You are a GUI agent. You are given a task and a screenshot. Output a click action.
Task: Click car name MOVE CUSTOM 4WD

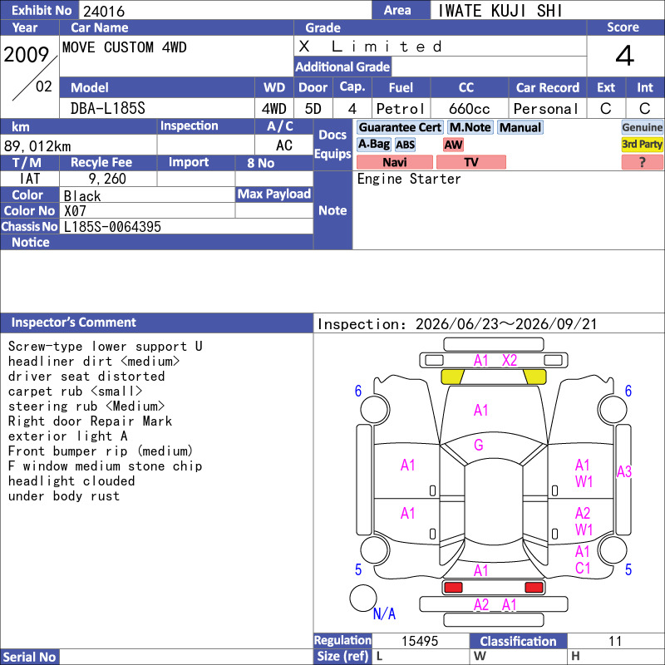pyautogui.click(x=124, y=47)
